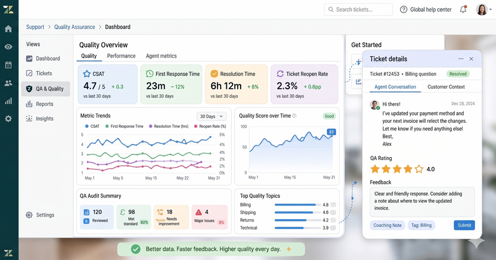Screen dimensions: 496x260
Task: Click the 82 data point marker
Action: (x=331, y=132)
